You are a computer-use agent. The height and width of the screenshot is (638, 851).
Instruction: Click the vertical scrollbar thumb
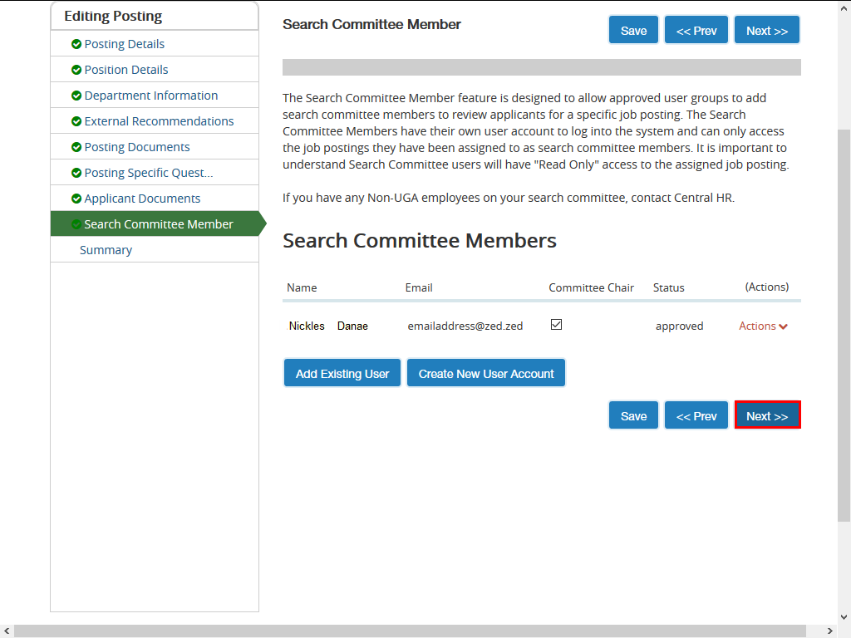click(x=844, y=324)
